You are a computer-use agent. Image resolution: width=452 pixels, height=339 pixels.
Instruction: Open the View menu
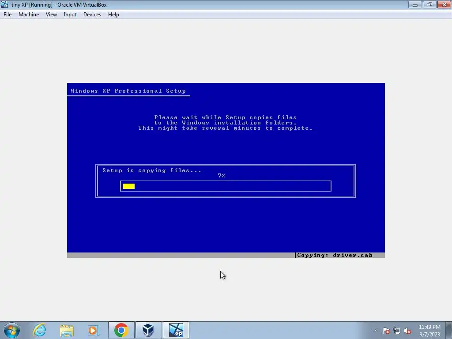point(51,15)
